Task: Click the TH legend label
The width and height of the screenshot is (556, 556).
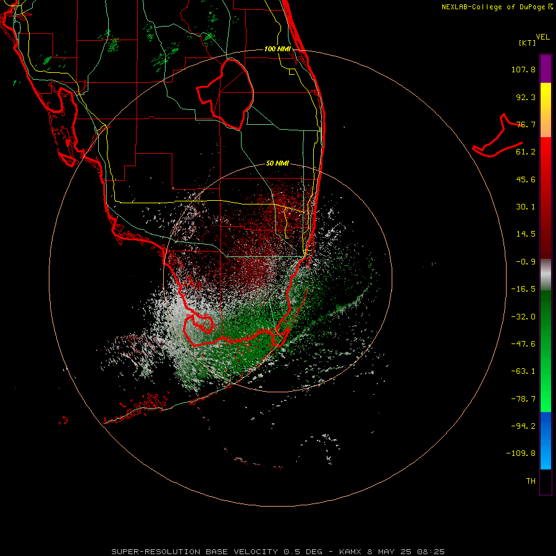Action: click(531, 481)
